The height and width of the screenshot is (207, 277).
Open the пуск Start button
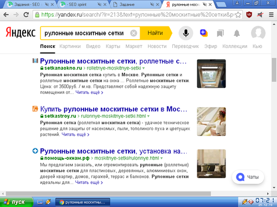tap(16, 202)
